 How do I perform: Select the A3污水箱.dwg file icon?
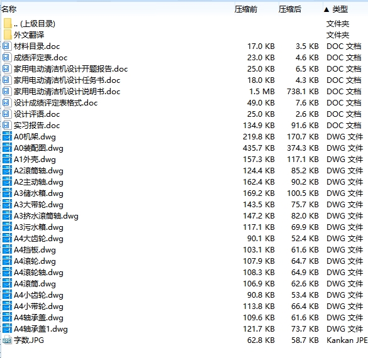7,227
